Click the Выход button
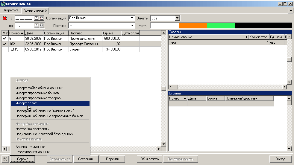 pos(281,159)
